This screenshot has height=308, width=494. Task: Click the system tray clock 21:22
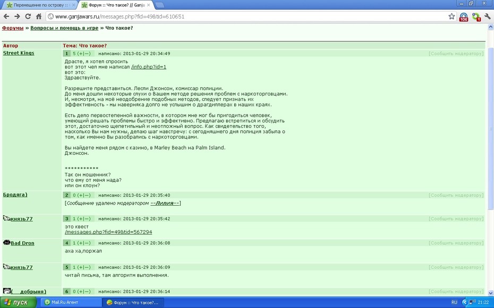click(483, 302)
